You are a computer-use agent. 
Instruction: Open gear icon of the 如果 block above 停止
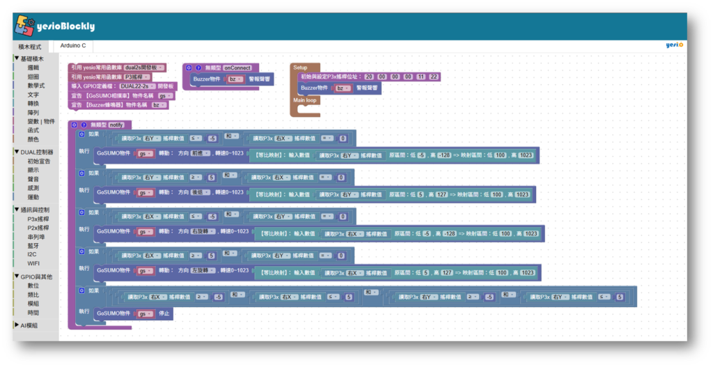(x=82, y=290)
